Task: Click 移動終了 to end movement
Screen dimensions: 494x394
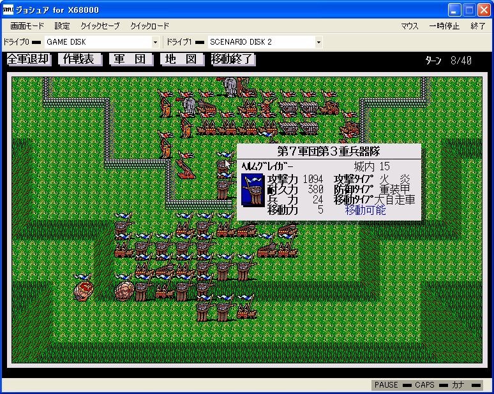Action: (x=232, y=59)
